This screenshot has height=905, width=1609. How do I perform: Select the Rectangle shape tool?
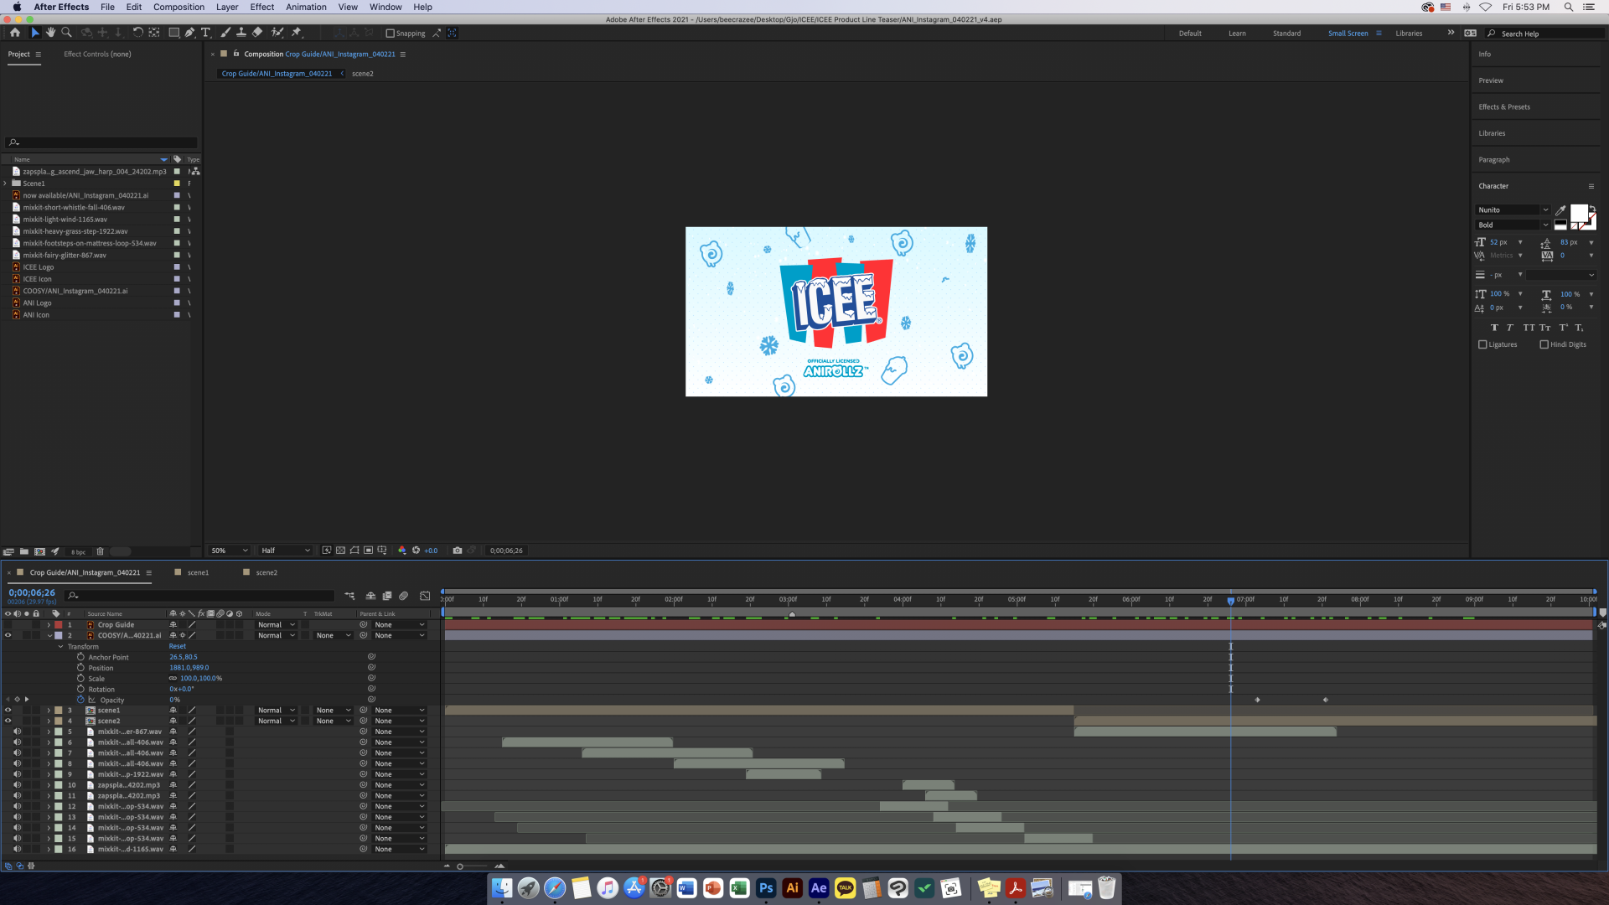[173, 33]
